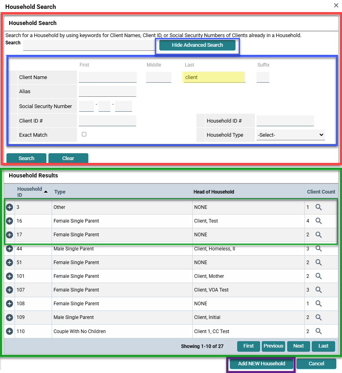Click the Cancel button
The height and width of the screenshot is (373, 342).
tap(316, 364)
